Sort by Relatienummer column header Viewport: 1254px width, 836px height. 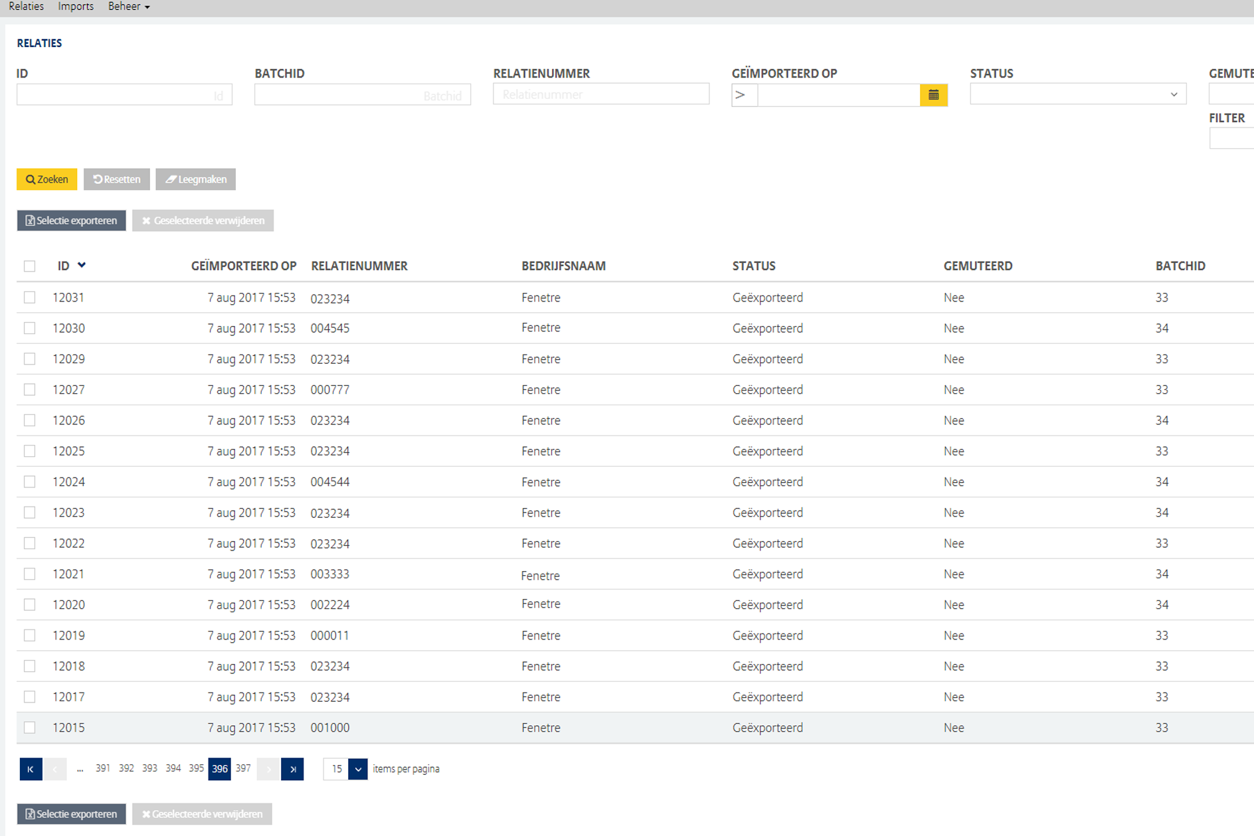(359, 266)
